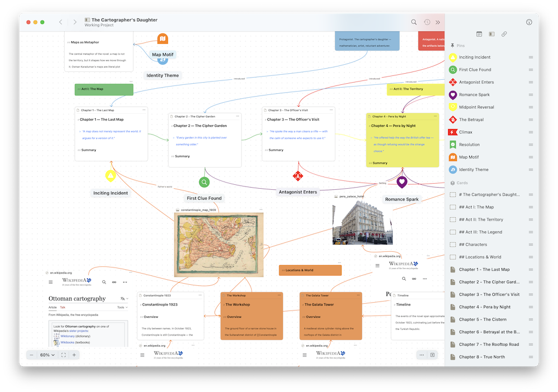
Task: Select the Article tab on Ottoman cartography page
Action: [52, 307]
